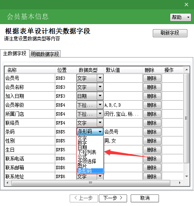Select the highlighted 条形码 option

(90, 171)
